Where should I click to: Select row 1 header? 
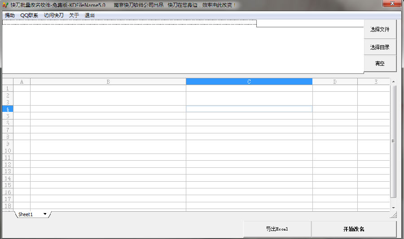8,89
